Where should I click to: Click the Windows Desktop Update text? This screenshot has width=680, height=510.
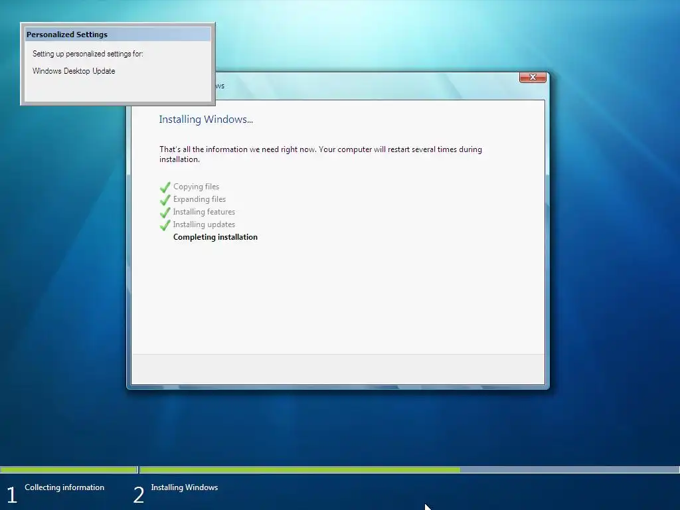(x=74, y=71)
